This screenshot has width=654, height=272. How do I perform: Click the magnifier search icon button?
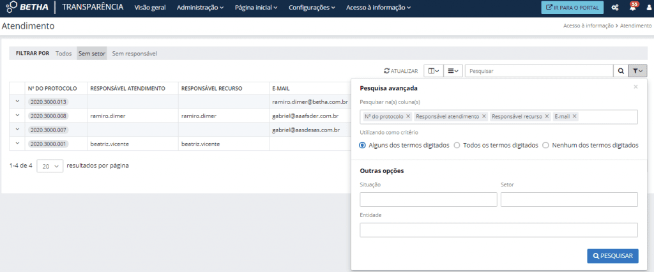620,71
